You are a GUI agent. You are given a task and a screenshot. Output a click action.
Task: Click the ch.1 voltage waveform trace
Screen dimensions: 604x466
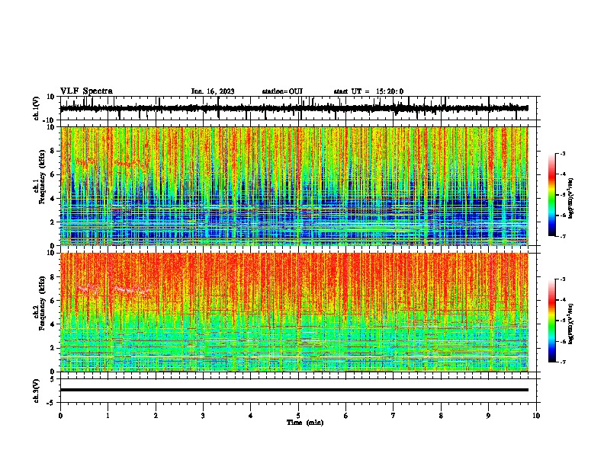pos(294,108)
